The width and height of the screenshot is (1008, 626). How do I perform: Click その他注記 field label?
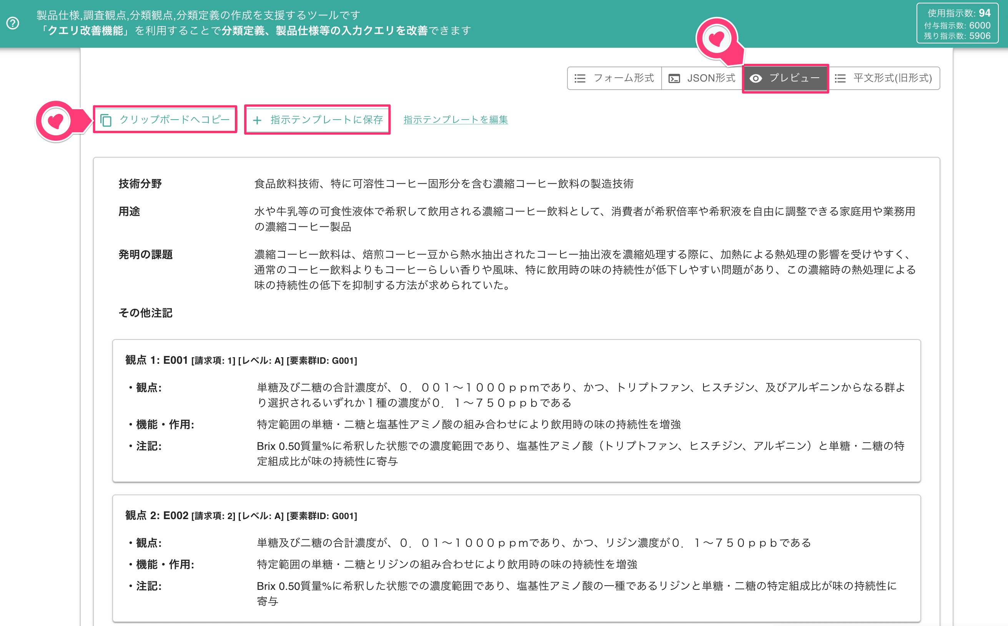click(x=145, y=313)
